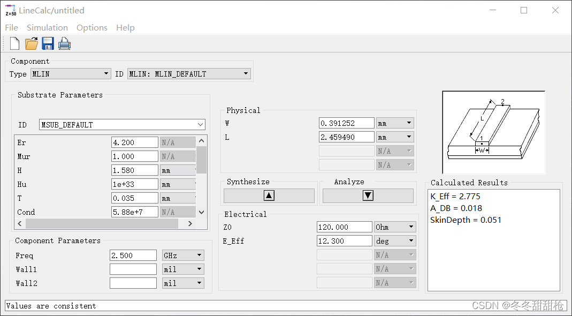Viewport: 572px width, 316px height.
Task: Click the T value field 0.035
Action: coord(135,198)
